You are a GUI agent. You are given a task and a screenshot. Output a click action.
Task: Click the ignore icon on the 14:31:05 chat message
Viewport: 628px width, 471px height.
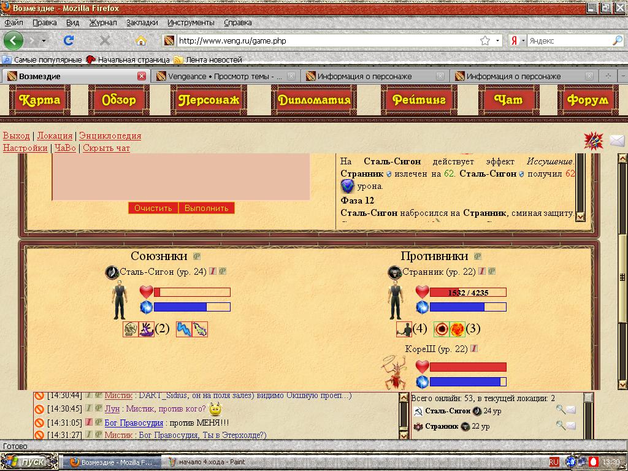click(39, 423)
